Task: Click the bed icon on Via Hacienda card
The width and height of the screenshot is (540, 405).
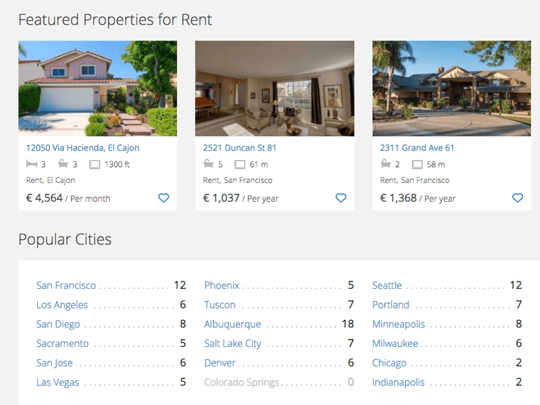Action: click(x=32, y=164)
